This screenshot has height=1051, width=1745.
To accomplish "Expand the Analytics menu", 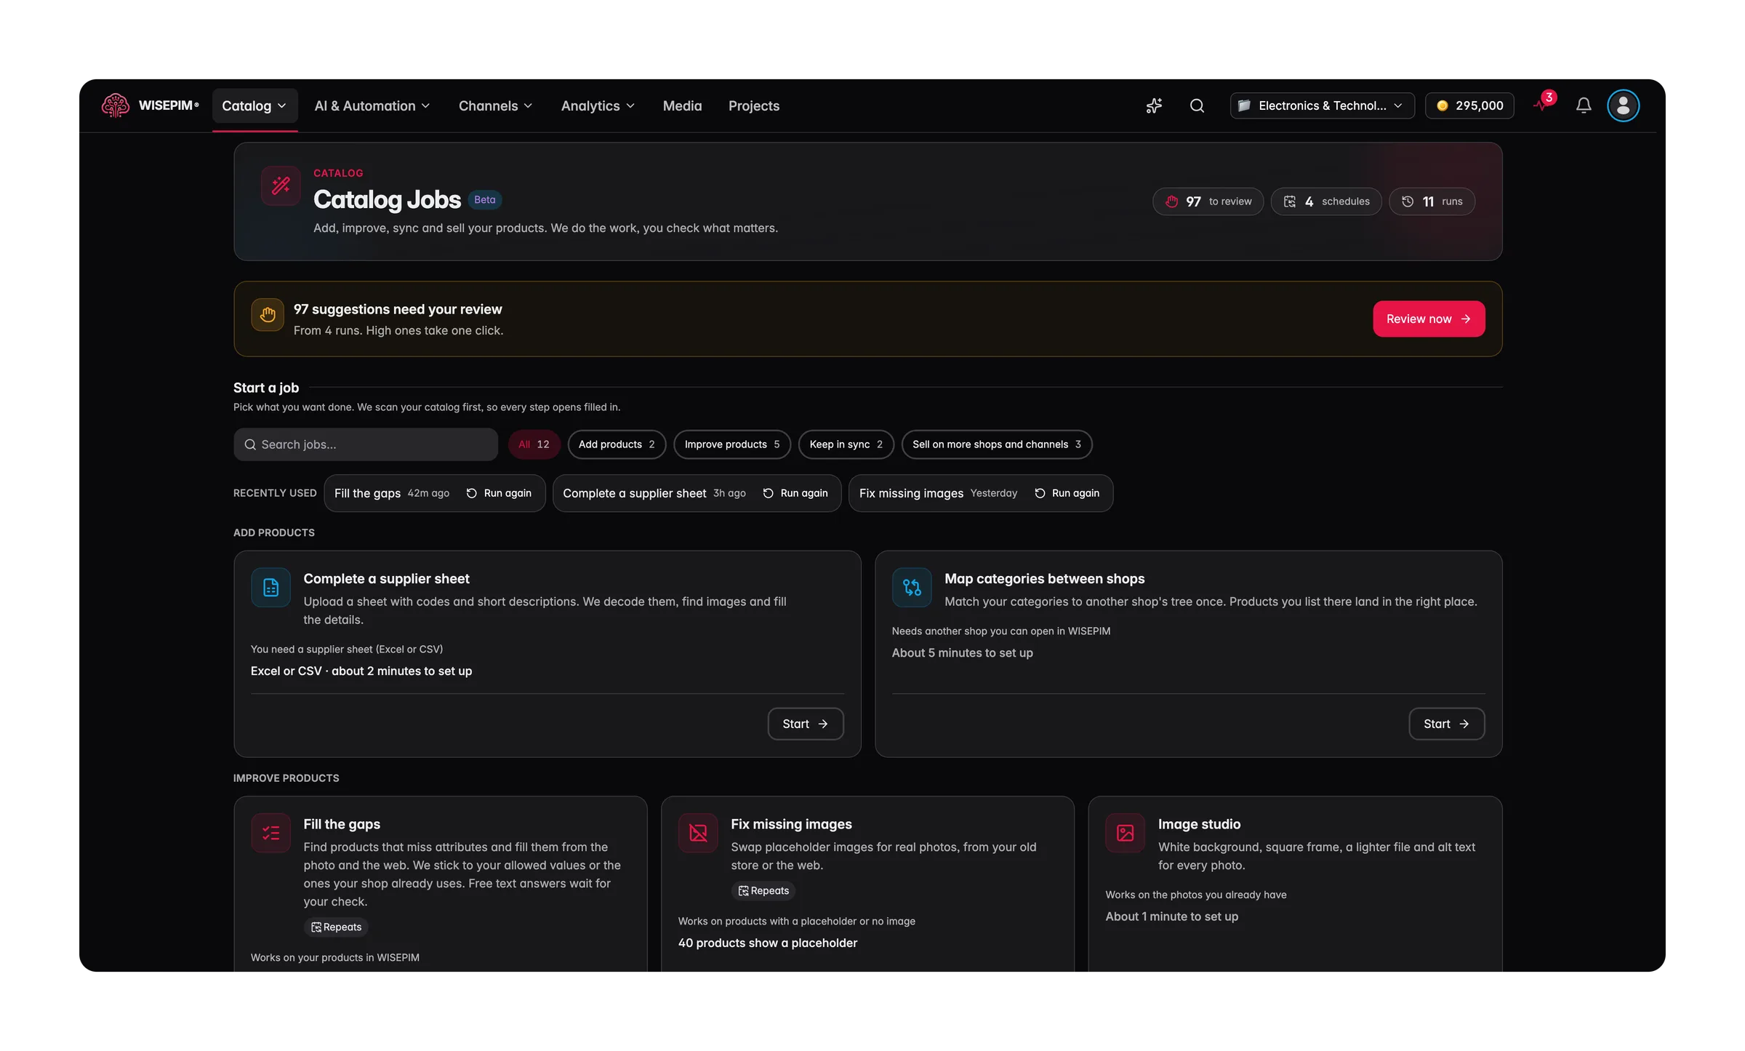I will pyautogui.click(x=598, y=106).
